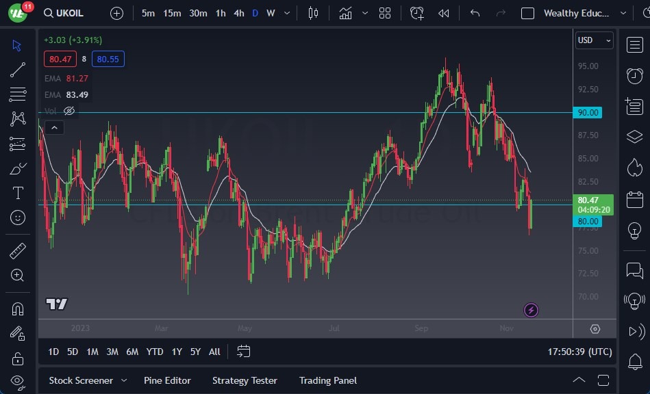Image resolution: width=650 pixels, height=394 pixels.
Task: Select the Measure ruler tool
Action: point(16,250)
